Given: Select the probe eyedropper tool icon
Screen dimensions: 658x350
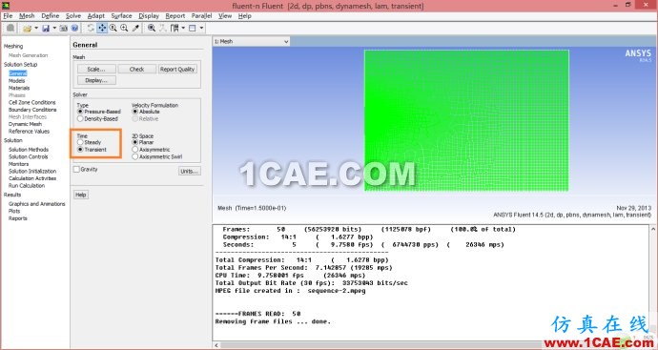Looking at the screenshot, I should tap(135, 28).
